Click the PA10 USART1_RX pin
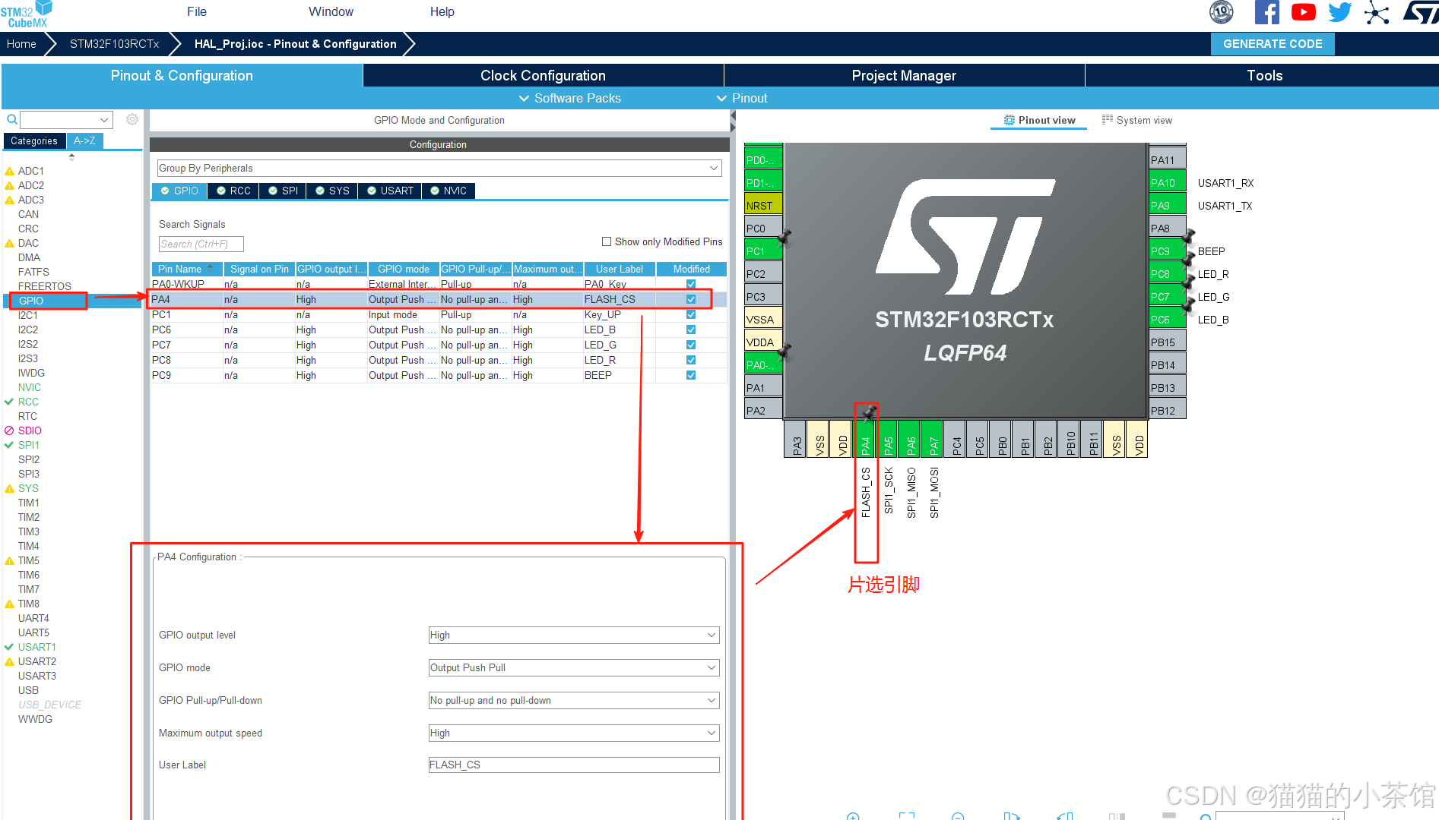Image resolution: width=1439 pixels, height=820 pixels. point(1167,182)
